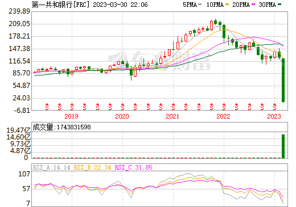Click the 2022 year label on time axis

[x=223, y=116]
